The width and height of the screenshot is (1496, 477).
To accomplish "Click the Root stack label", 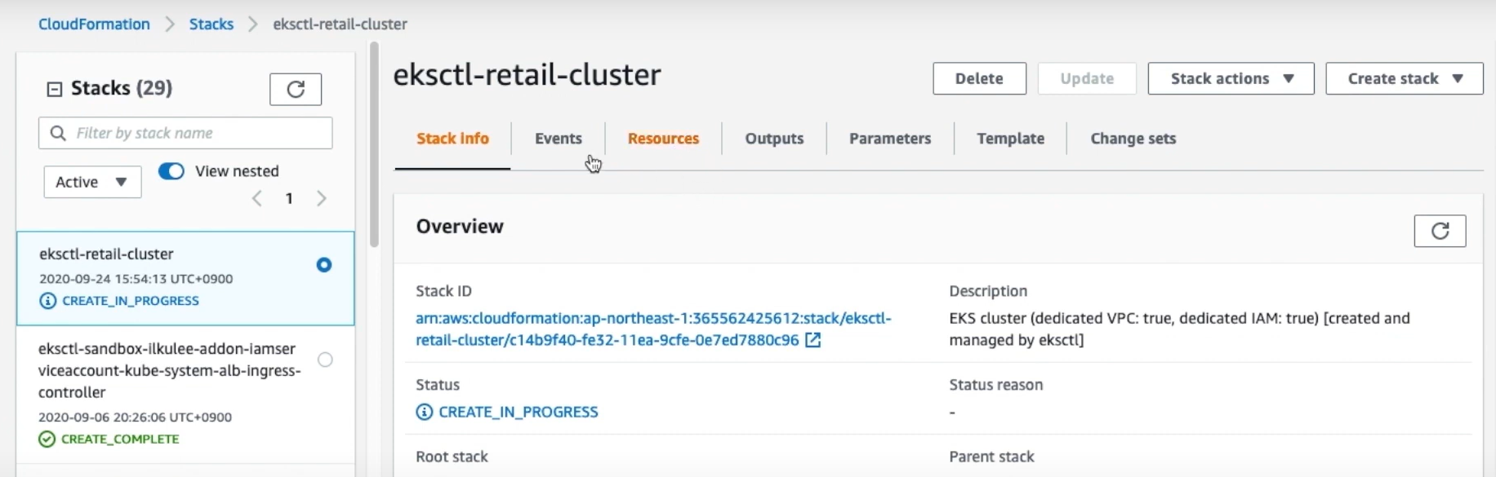I will 452,457.
